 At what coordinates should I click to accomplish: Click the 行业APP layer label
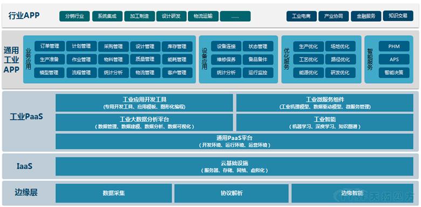pos(24,16)
